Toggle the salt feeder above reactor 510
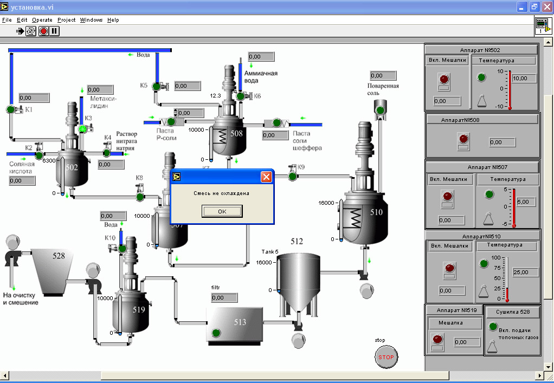Viewport: 554px width, 383px height. coord(380,110)
